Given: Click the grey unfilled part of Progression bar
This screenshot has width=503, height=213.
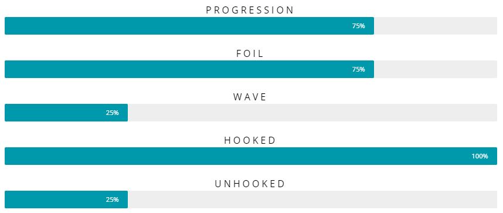Looking at the screenshot, I should (436, 26).
